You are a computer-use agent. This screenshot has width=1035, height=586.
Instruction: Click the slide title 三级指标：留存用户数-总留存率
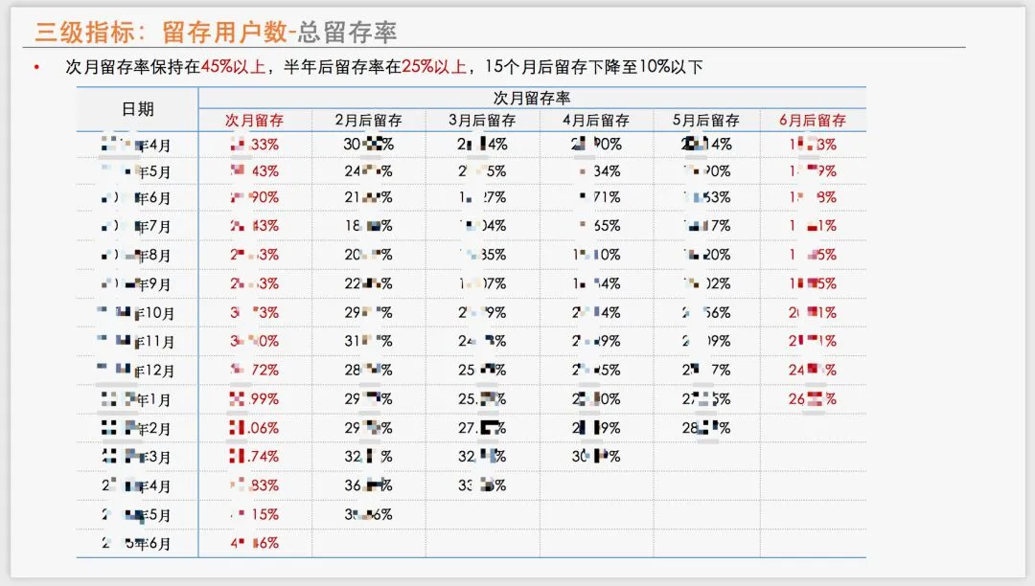[x=216, y=32]
